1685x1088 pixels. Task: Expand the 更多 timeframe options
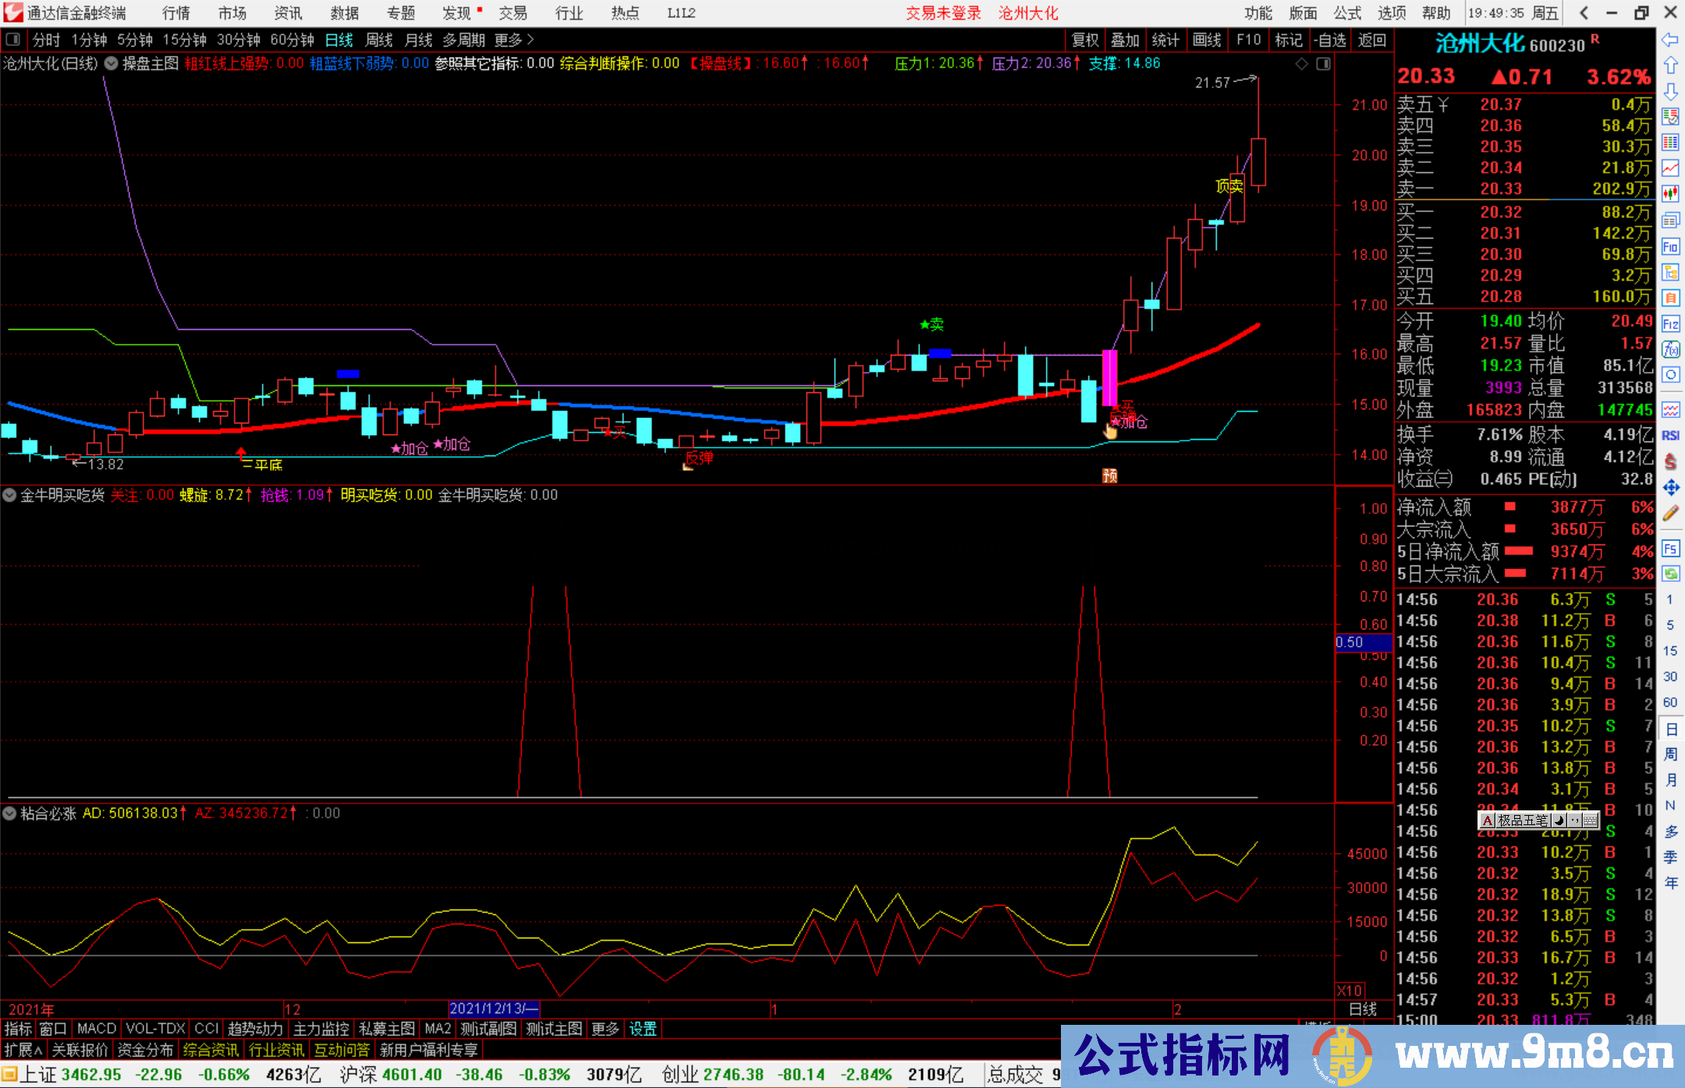click(x=514, y=40)
